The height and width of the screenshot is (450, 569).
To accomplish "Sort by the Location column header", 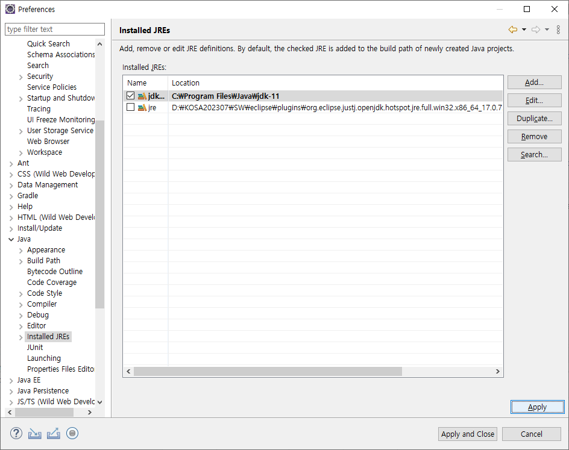I will [x=335, y=83].
